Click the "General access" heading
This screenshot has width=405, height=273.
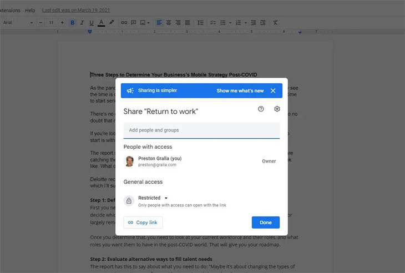tap(143, 182)
